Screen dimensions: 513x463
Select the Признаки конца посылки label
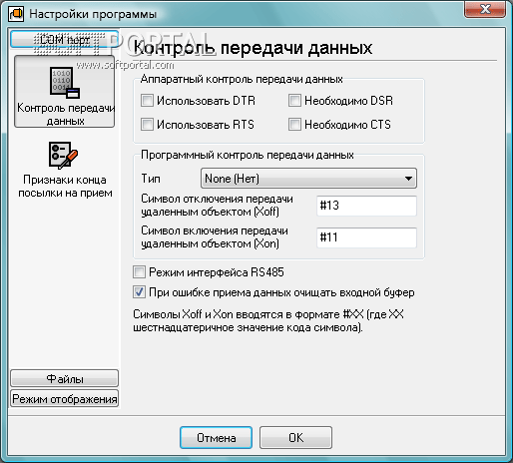pyautogui.click(x=65, y=187)
